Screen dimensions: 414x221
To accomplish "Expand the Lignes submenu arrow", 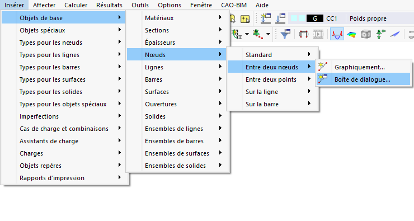I will coord(220,67).
